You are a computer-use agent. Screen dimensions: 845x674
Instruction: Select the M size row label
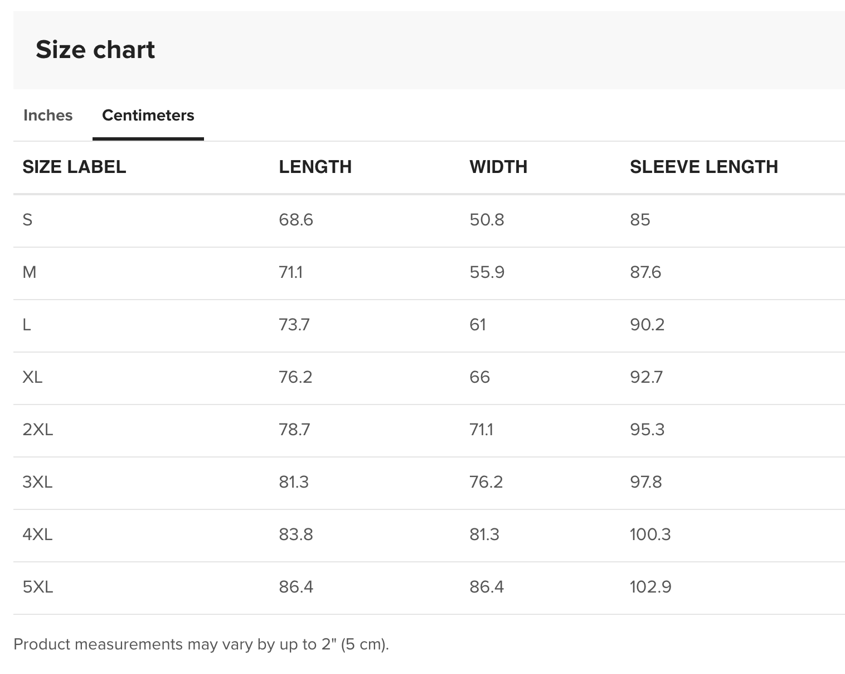pos(29,272)
